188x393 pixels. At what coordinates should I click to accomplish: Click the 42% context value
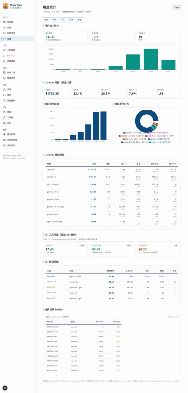pos(118,351)
